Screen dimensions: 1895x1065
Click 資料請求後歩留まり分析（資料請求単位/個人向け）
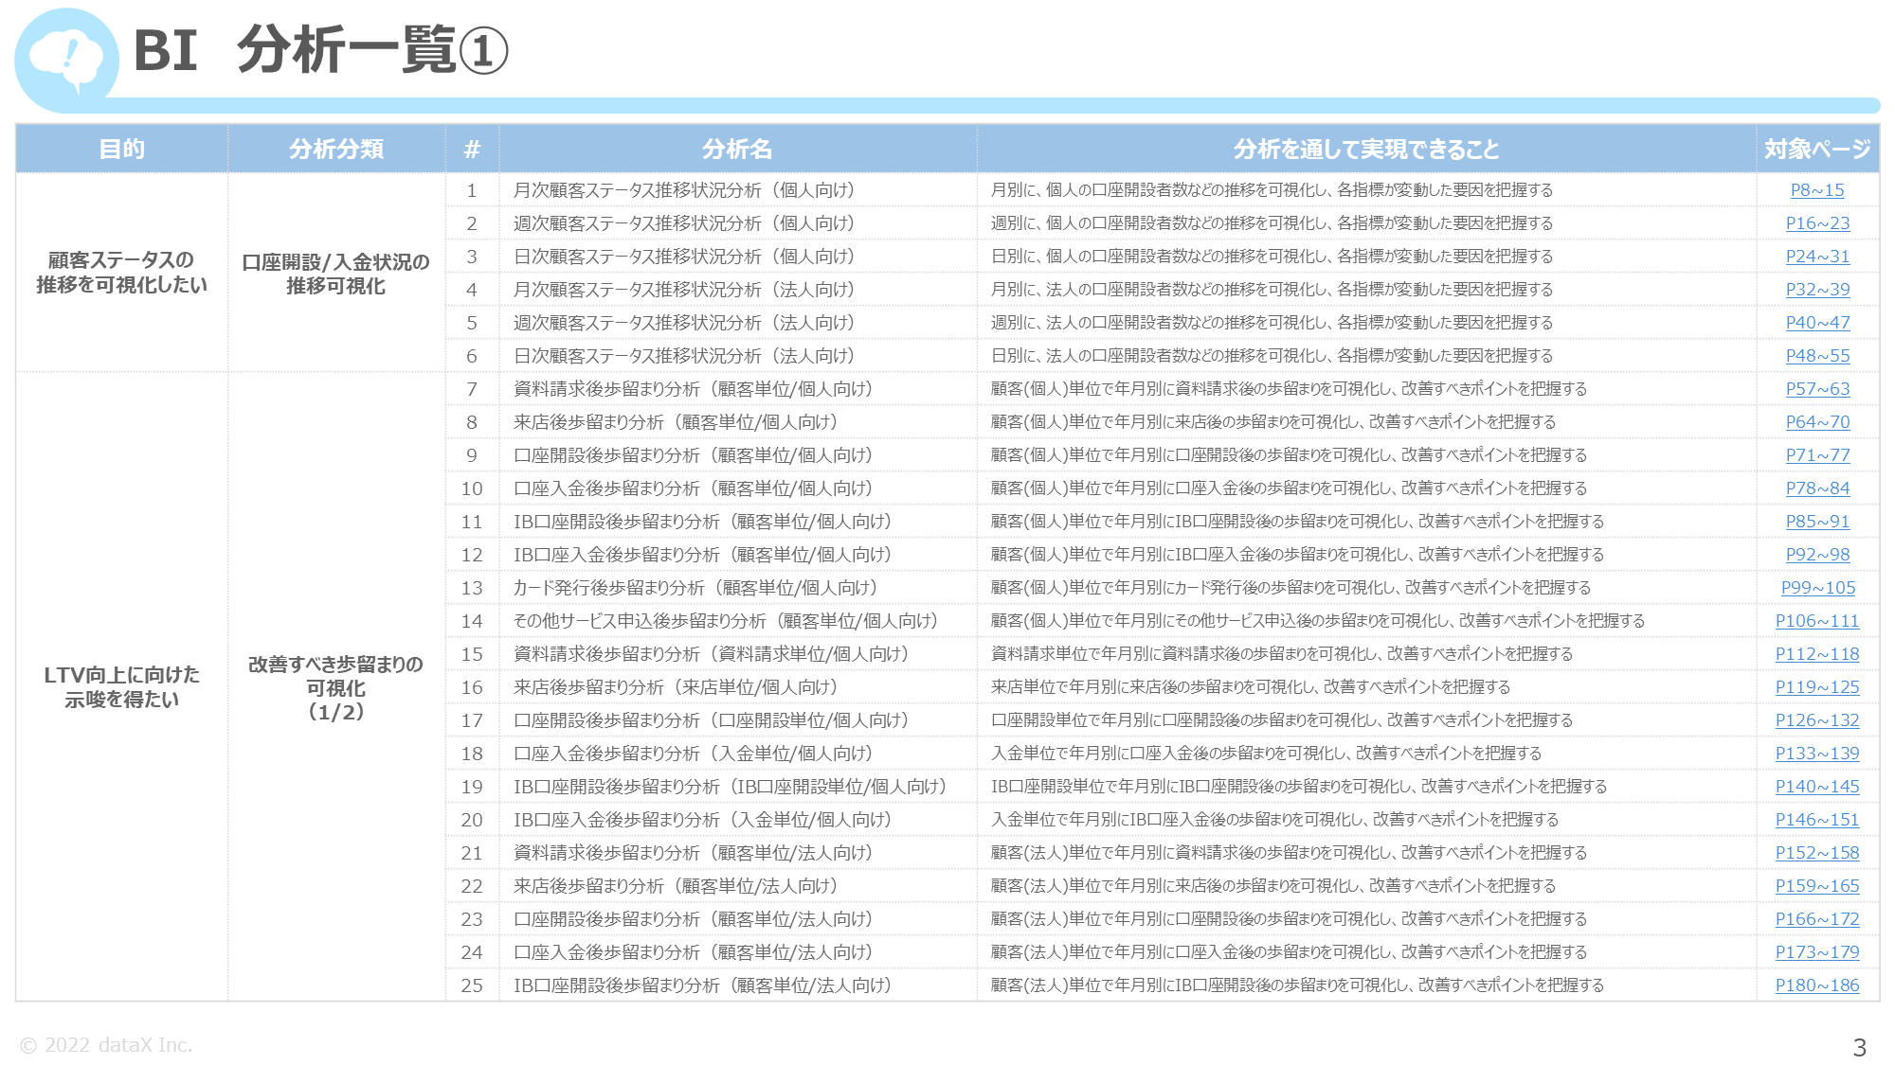[712, 654]
